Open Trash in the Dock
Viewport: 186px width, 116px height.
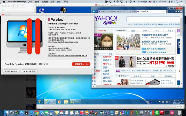point(179,113)
